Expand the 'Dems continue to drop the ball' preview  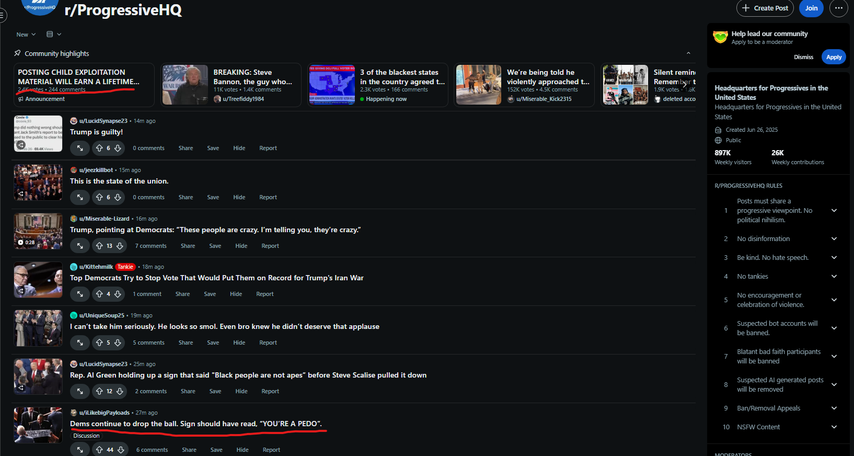click(80, 450)
